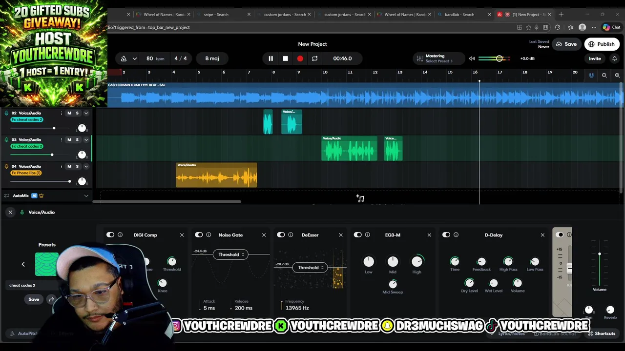625x351 pixels.
Task: Open track 03 three-dot menu
Action: 61,140
